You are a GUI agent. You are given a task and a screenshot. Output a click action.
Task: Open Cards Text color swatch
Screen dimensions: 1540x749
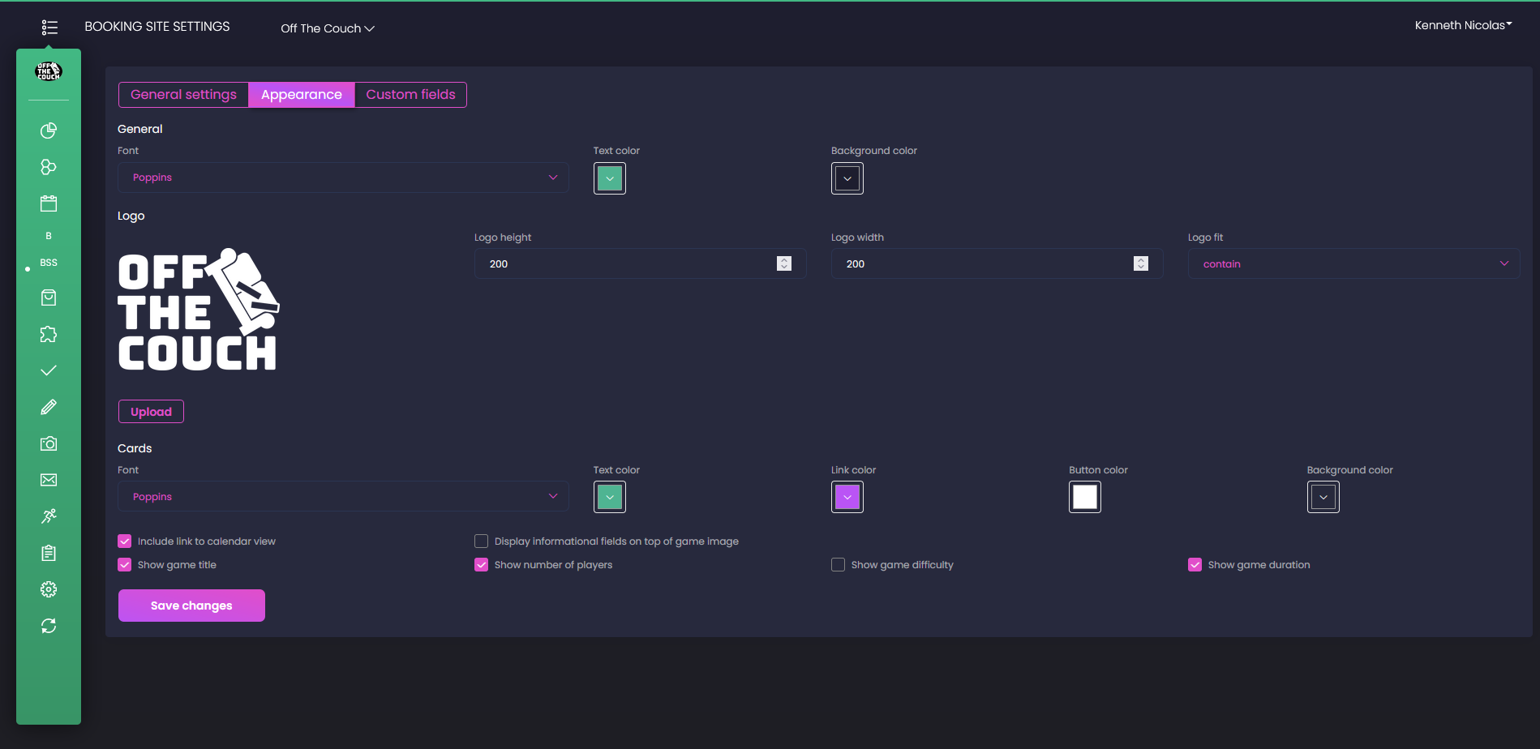click(610, 497)
